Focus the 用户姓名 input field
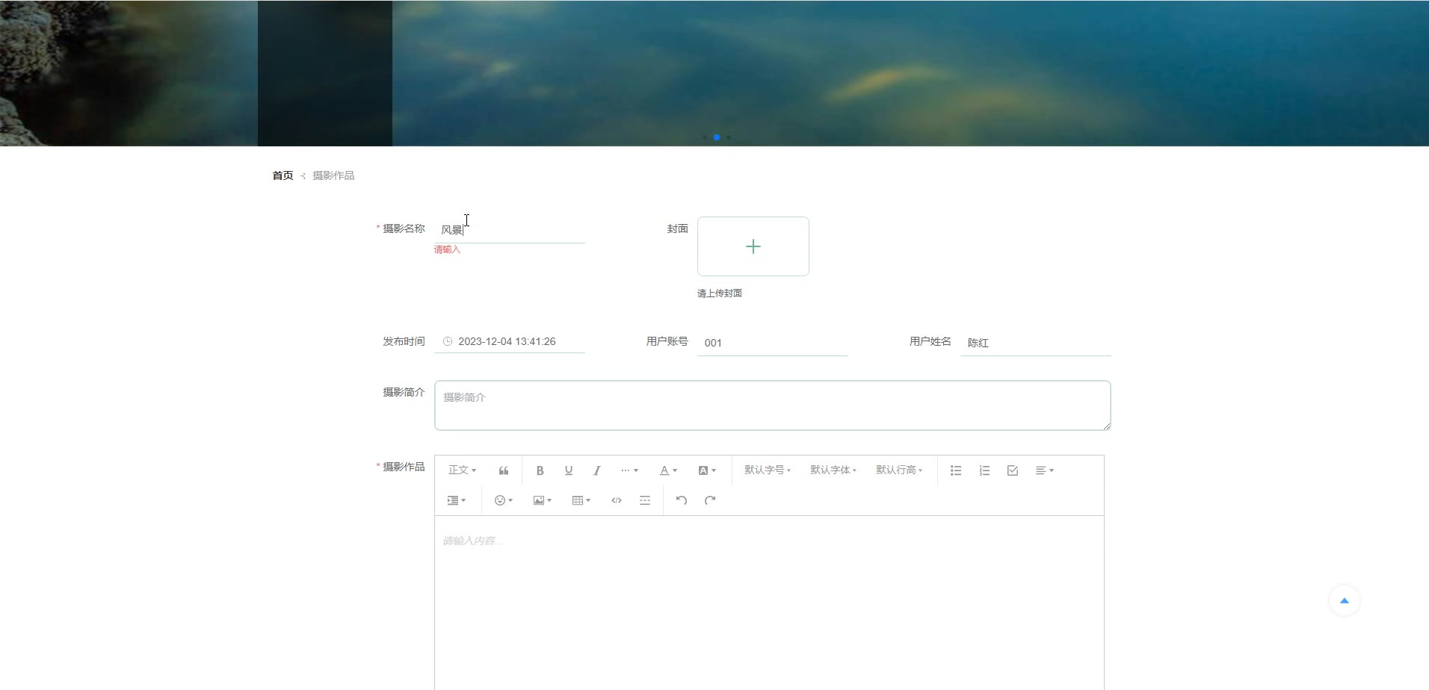This screenshot has height=690, width=1429. tap(1035, 343)
